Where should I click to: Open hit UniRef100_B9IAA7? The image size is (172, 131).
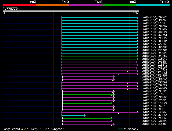tap(154, 26)
